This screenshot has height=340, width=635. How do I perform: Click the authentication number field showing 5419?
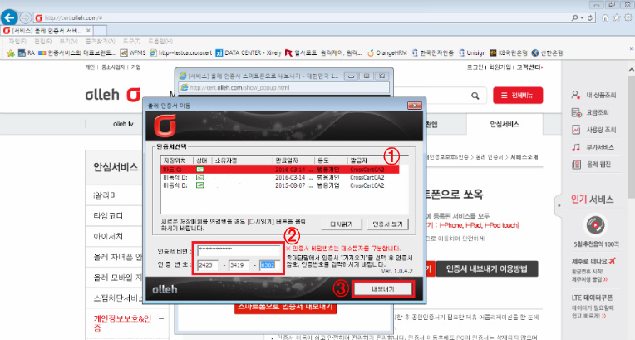[239, 265]
